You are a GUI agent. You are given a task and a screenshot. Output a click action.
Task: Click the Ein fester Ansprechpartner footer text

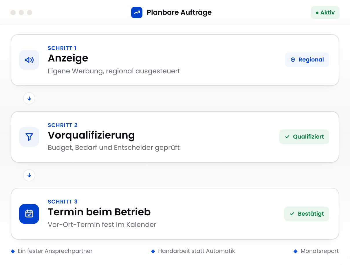pos(55,251)
